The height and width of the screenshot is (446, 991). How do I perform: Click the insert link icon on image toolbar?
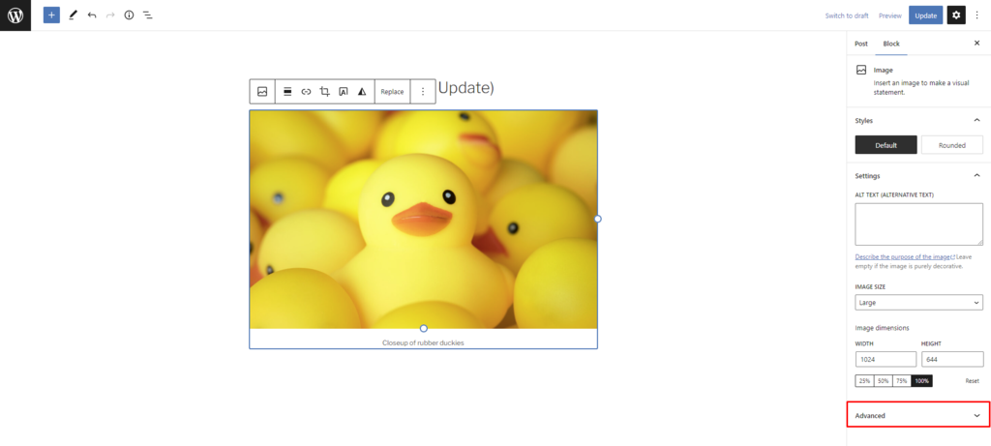click(x=306, y=92)
